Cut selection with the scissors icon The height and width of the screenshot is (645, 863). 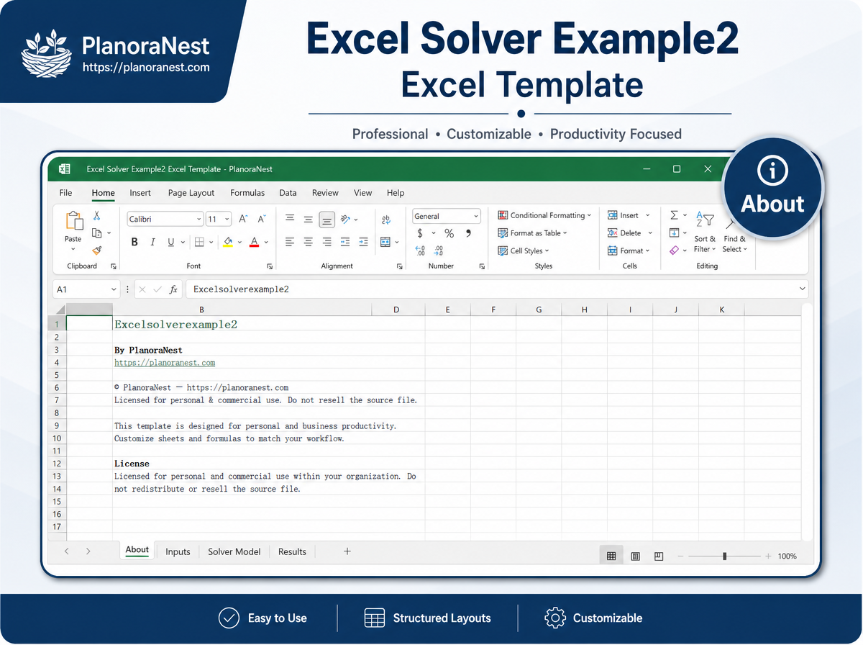(96, 216)
